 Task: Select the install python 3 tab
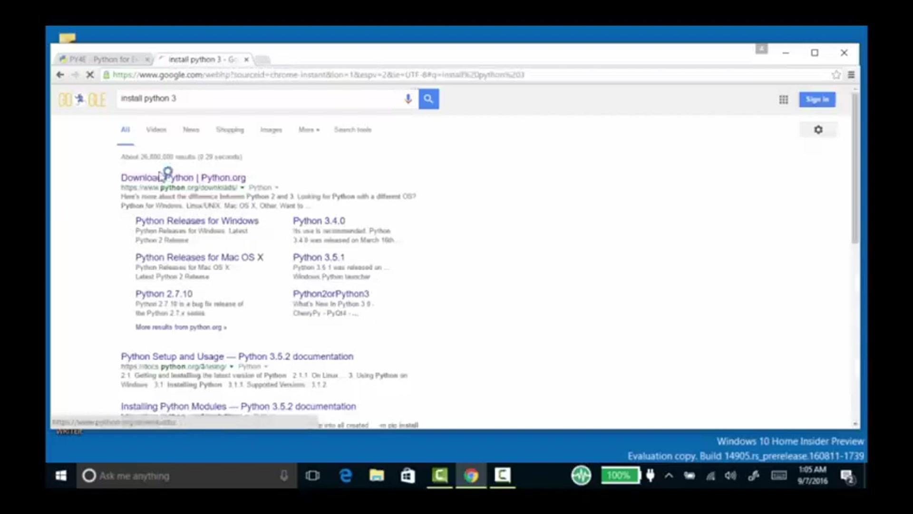click(x=203, y=59)
